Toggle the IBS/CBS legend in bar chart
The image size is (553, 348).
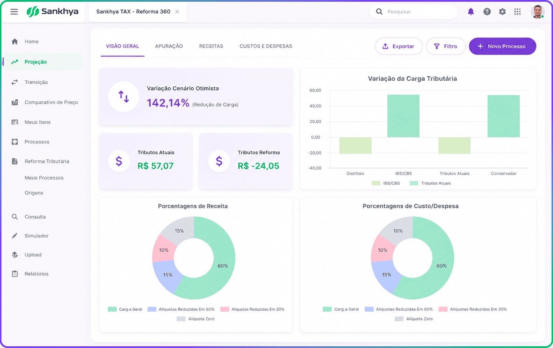tap(386, 183)
